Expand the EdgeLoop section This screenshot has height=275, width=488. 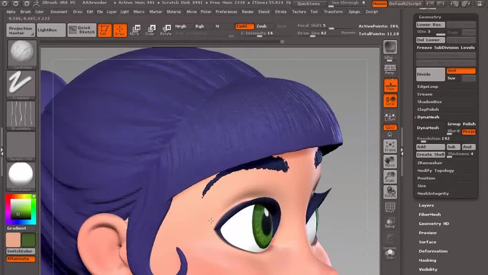pyautogui.click(x=428, y=86)
